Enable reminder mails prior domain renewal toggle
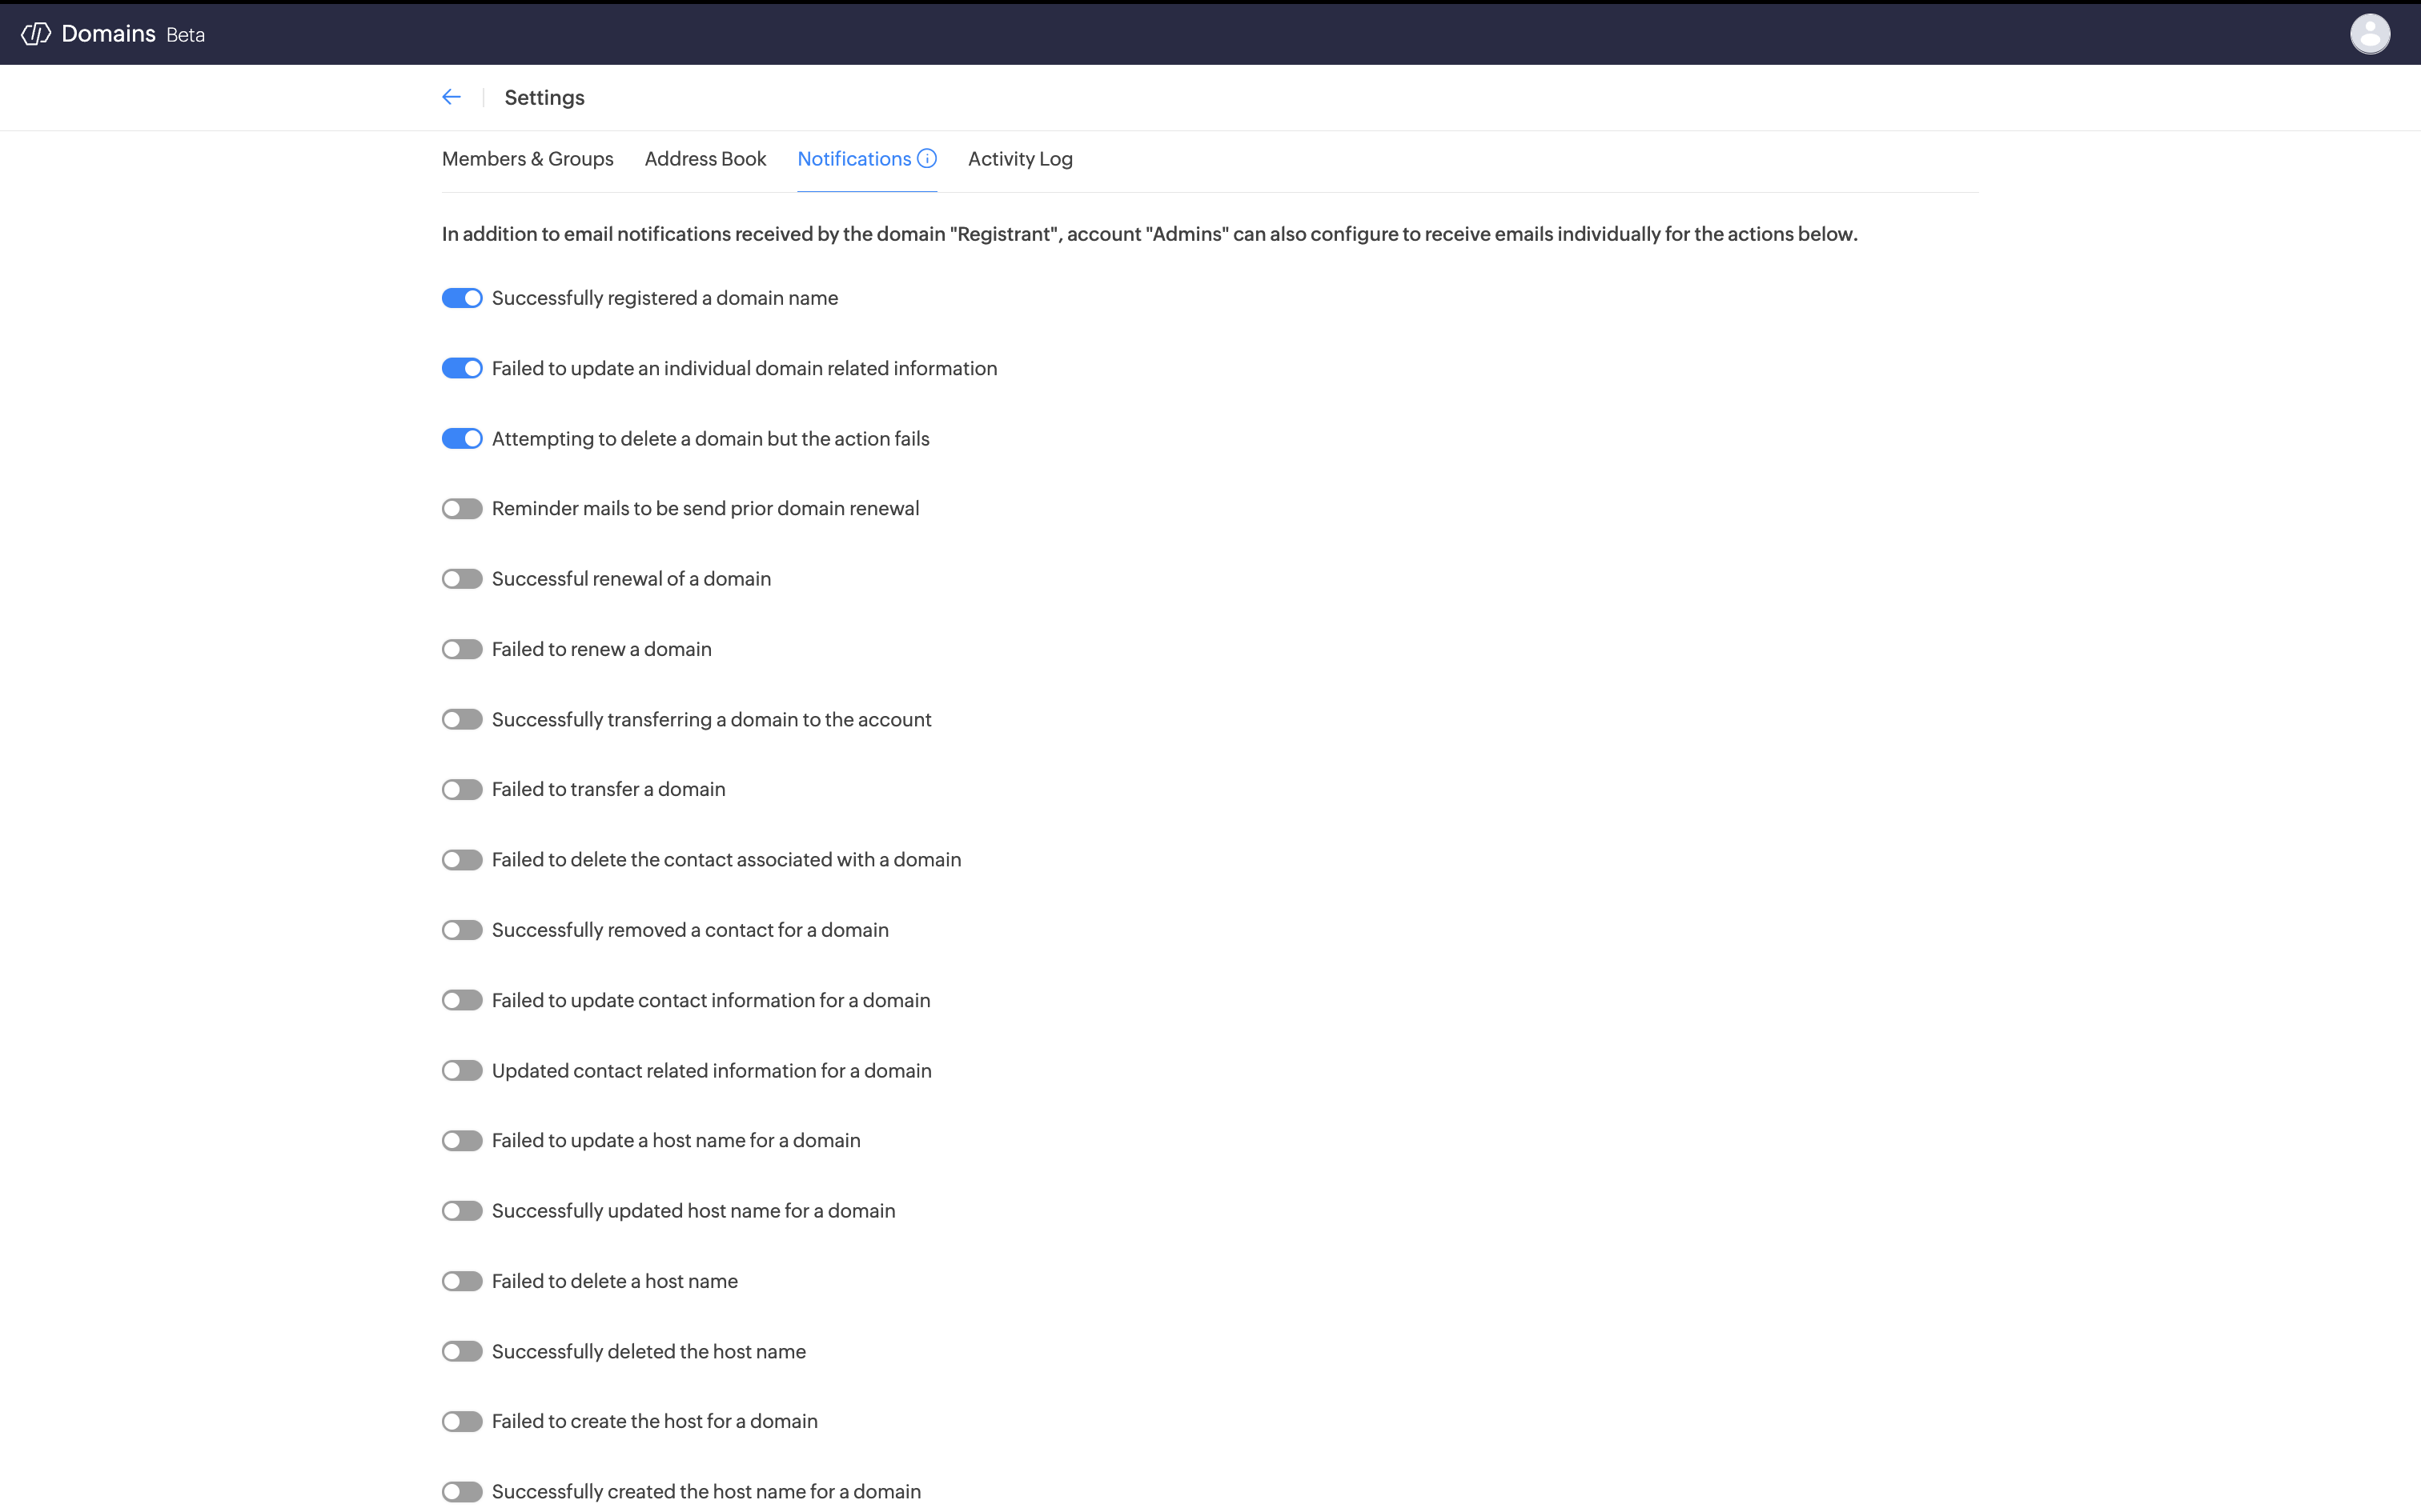Viewport: 2421px width, 1512px height. point(462,509)
